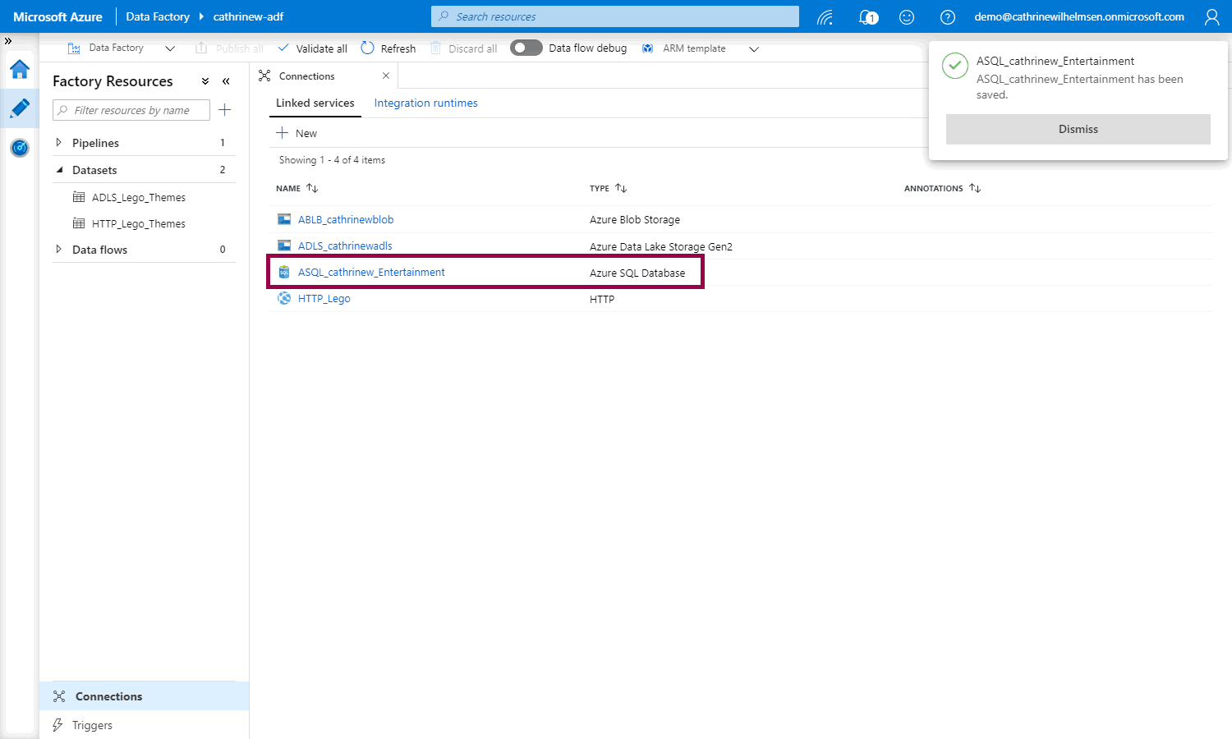Add a new factory resource with plus icon
The width and height of the screenshot is (1232, 739).
tap(224, 110)
